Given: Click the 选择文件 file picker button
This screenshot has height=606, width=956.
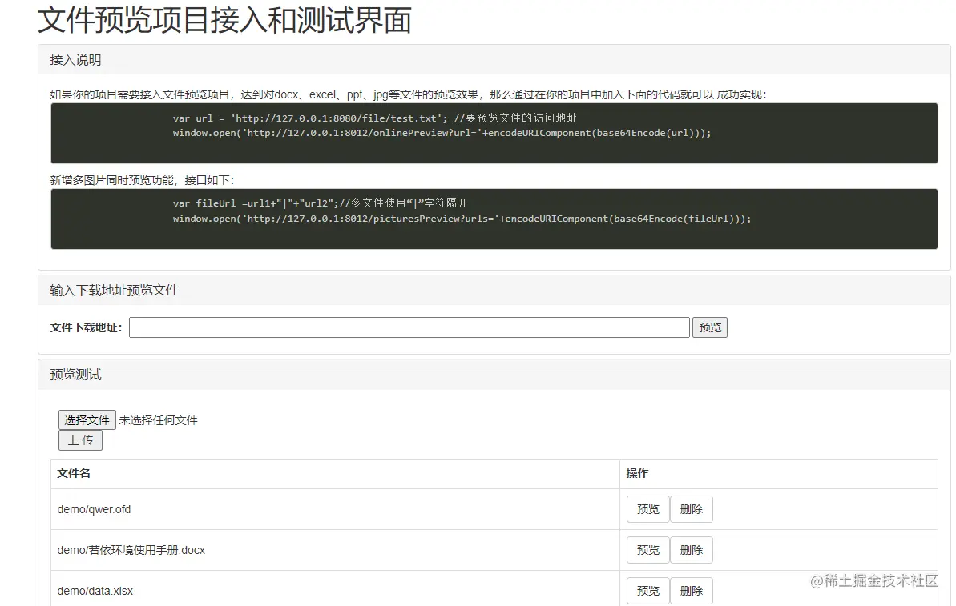Looking at the screenshot, I should coord(87,419).
